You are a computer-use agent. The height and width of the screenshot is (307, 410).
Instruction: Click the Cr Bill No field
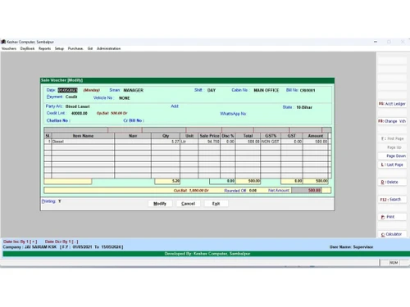pyautogui.click(x=134, y=120)
